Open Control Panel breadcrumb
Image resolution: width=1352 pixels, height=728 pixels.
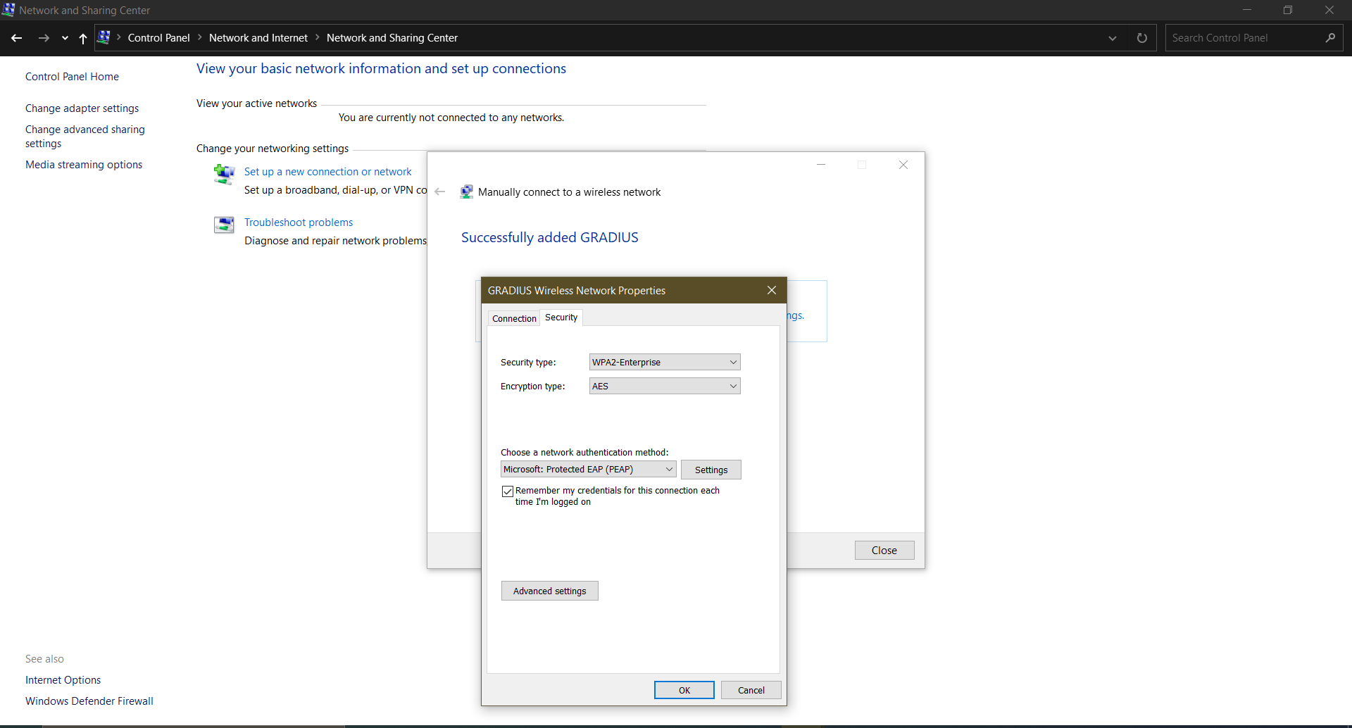click(x=158, y=38)
